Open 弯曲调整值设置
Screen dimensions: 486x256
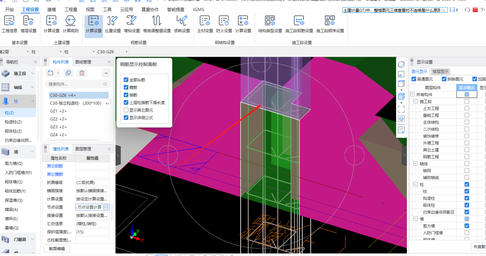click(157, 24)
